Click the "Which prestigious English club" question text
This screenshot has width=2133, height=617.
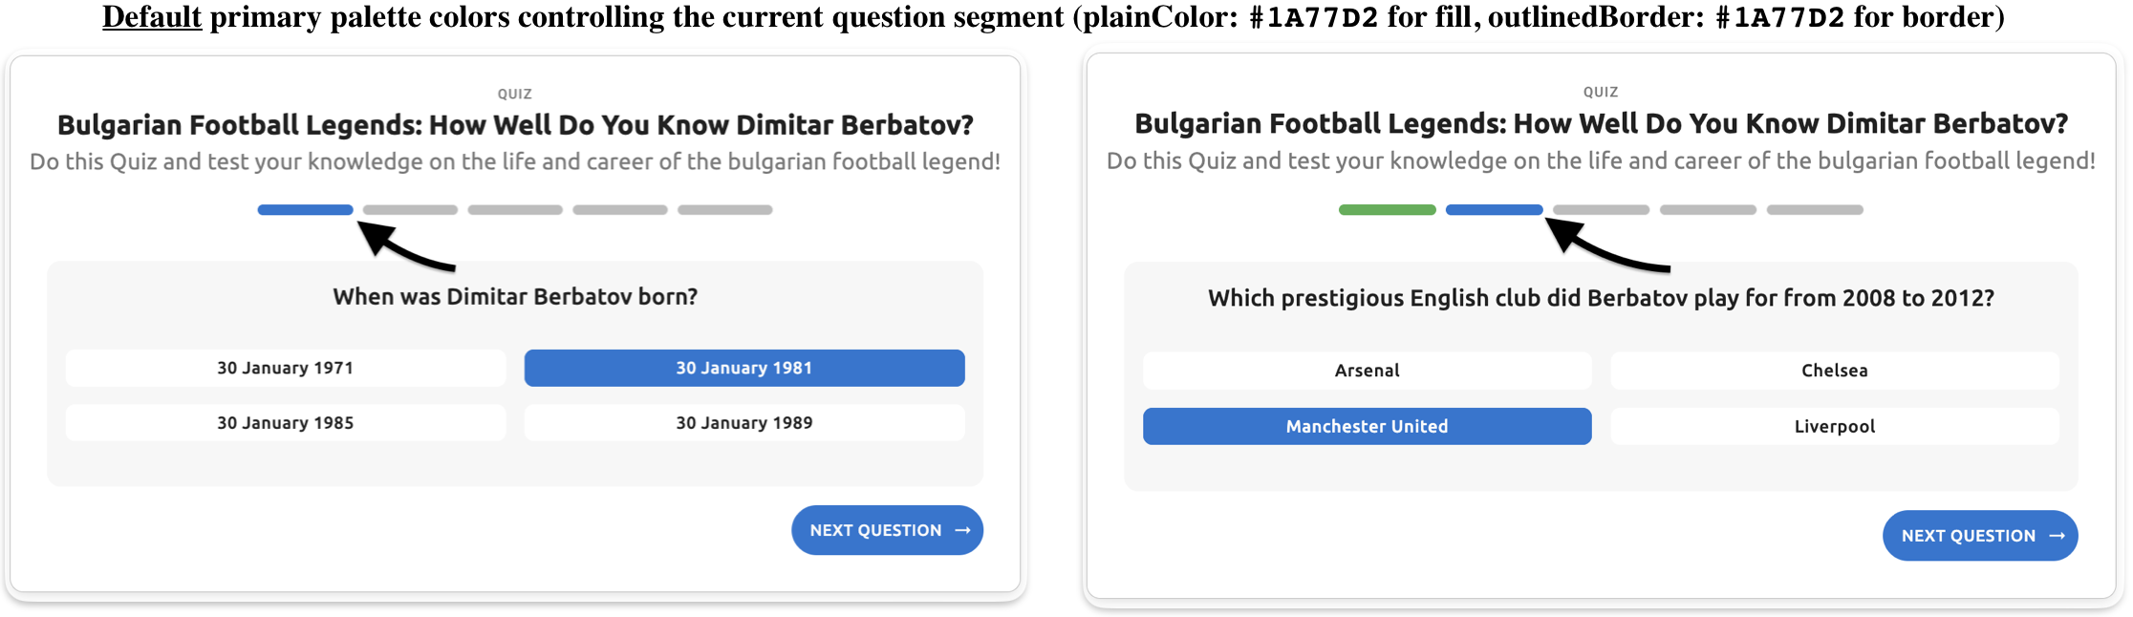1601,298
